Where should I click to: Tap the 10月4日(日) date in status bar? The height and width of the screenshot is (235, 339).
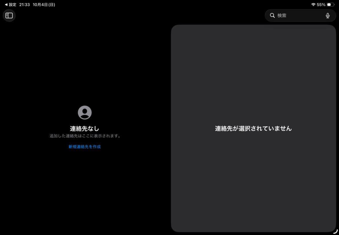point(44,5)
